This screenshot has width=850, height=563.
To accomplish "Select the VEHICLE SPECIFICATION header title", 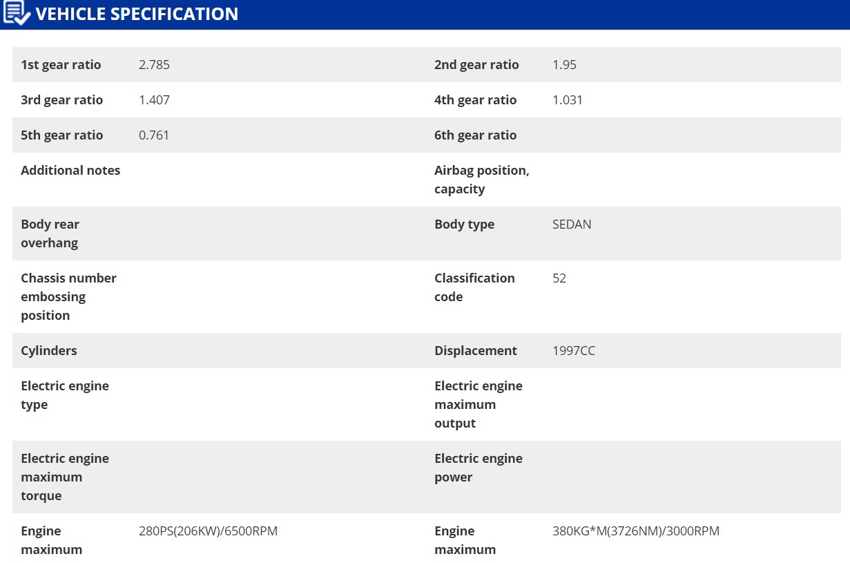I will (x=137, y=14).
